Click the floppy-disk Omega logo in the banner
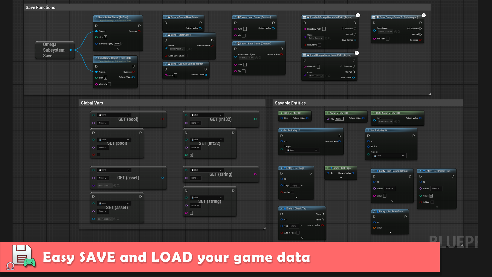This screenshot has width=492, height=277. (21, 257)
